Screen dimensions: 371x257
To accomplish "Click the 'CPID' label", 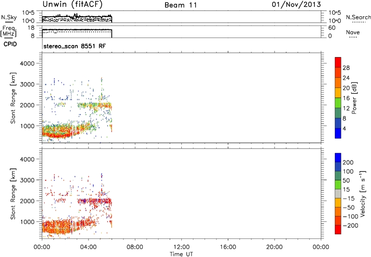I will click(10, 44).
